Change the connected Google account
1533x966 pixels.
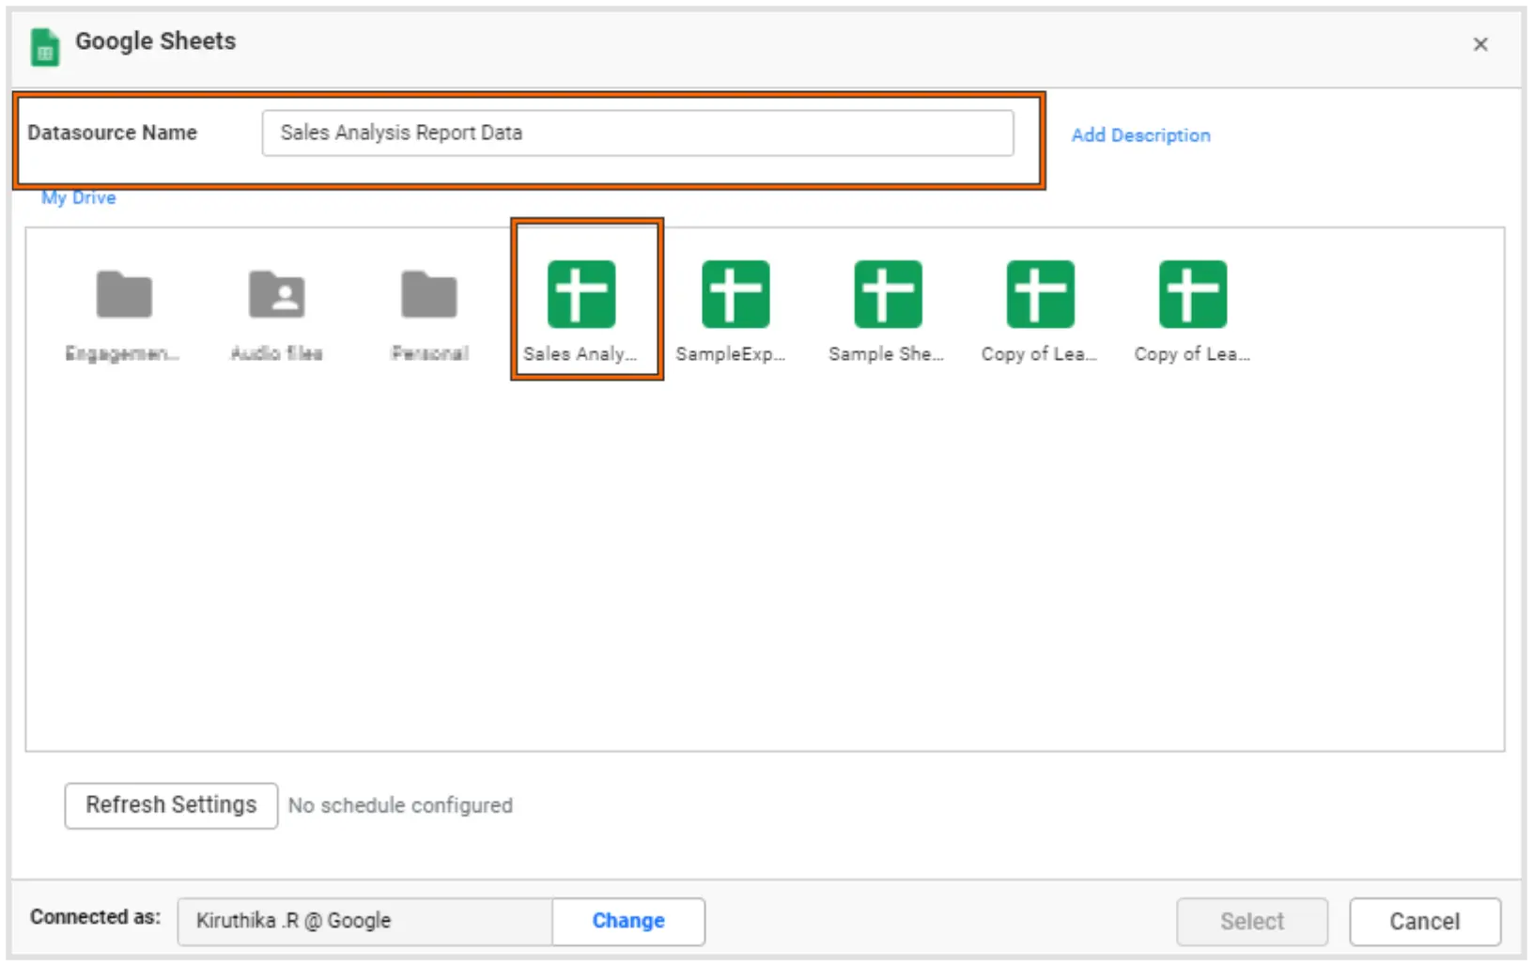pyautogui.click(x=627, y=921)
